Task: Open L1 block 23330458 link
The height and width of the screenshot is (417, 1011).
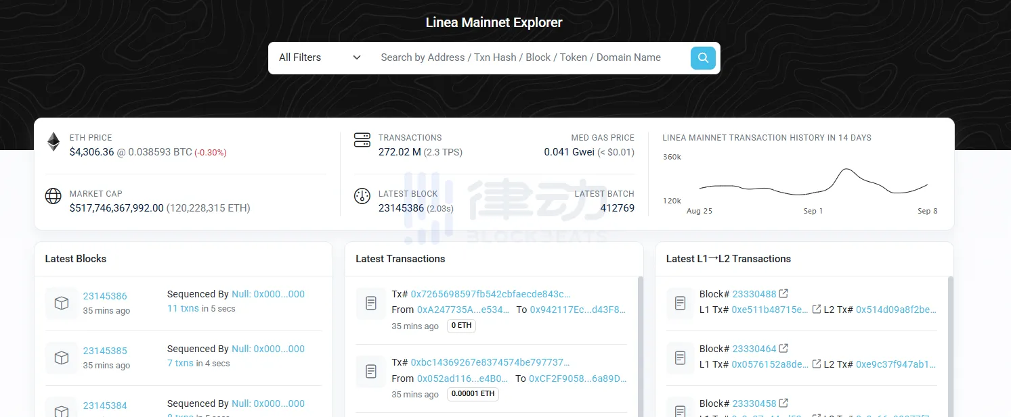Action: coord(754,403)
